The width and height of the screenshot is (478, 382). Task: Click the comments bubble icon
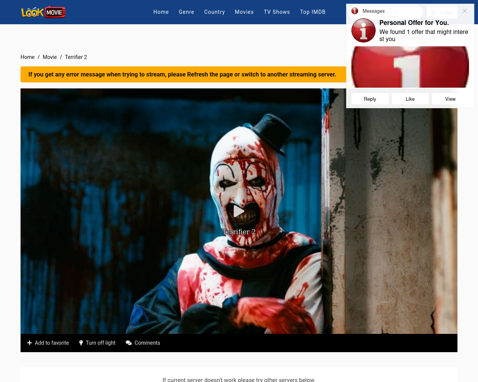coord(129,343)
